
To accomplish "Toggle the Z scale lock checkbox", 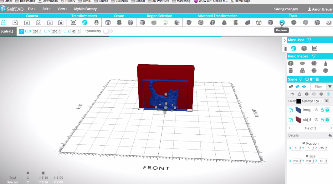I will pos(65,31).
